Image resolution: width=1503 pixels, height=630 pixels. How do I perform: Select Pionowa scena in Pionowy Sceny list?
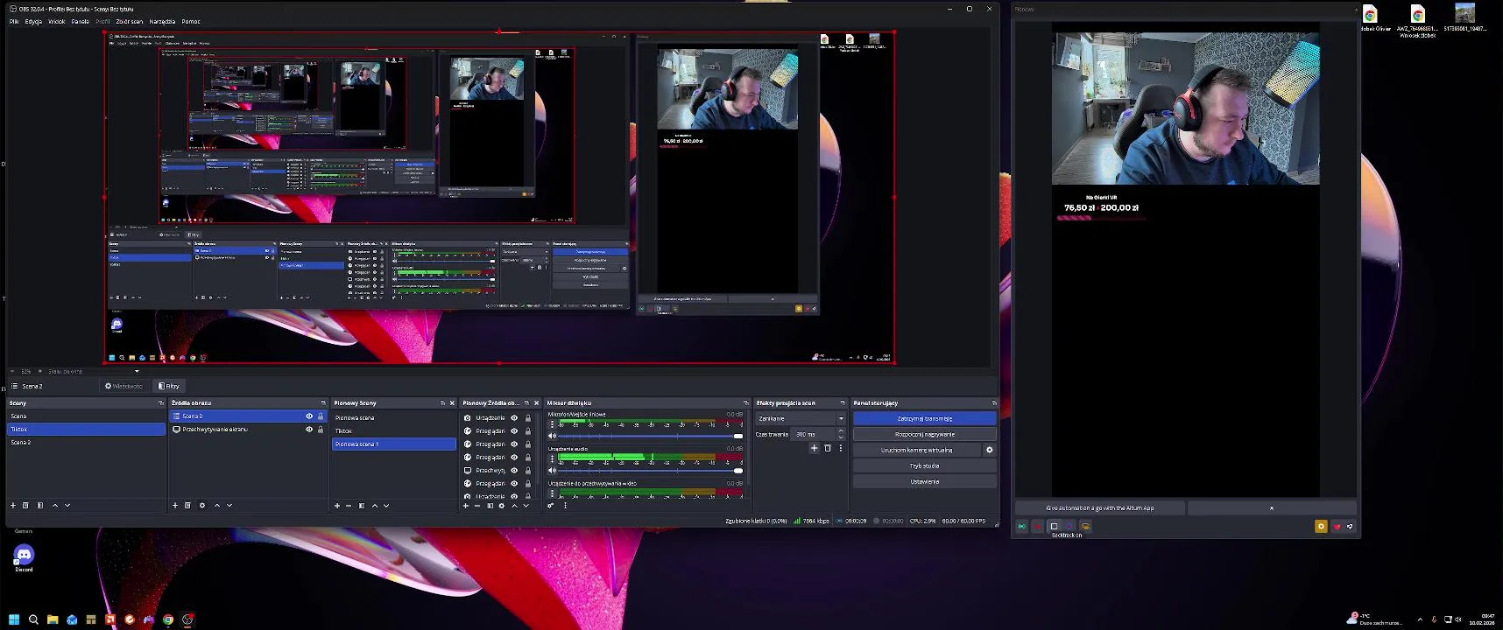click(x=393, y=417)
